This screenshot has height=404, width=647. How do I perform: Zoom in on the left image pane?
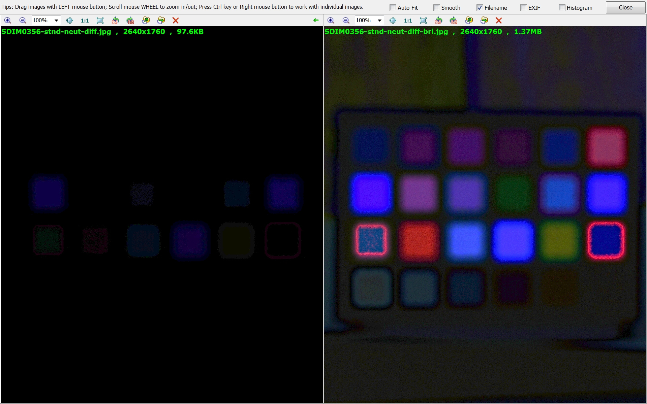click(x=7, y=21)
